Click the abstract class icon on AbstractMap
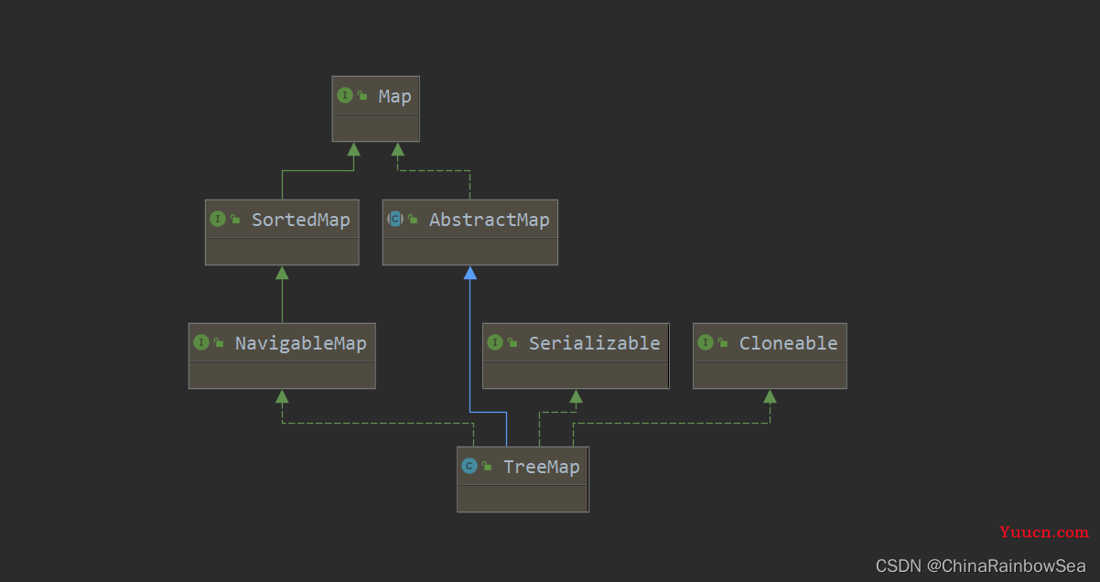Screen dimensions: 1100x582 (x=395, y=219)
